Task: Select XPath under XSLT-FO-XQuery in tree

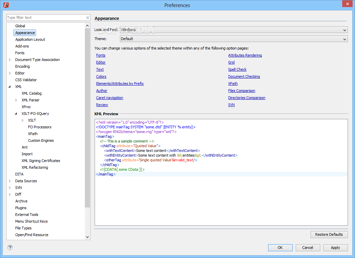Action: click(33, 134)
